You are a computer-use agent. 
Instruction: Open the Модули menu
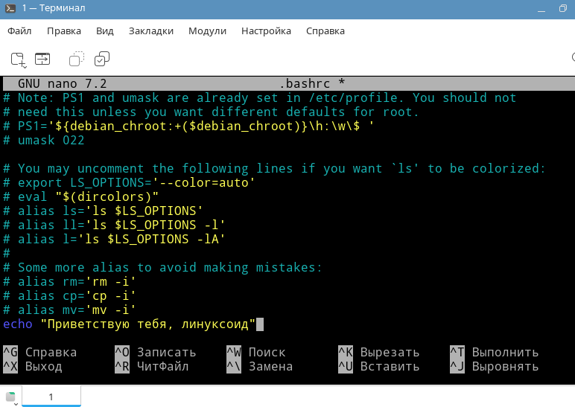point(207,31)
